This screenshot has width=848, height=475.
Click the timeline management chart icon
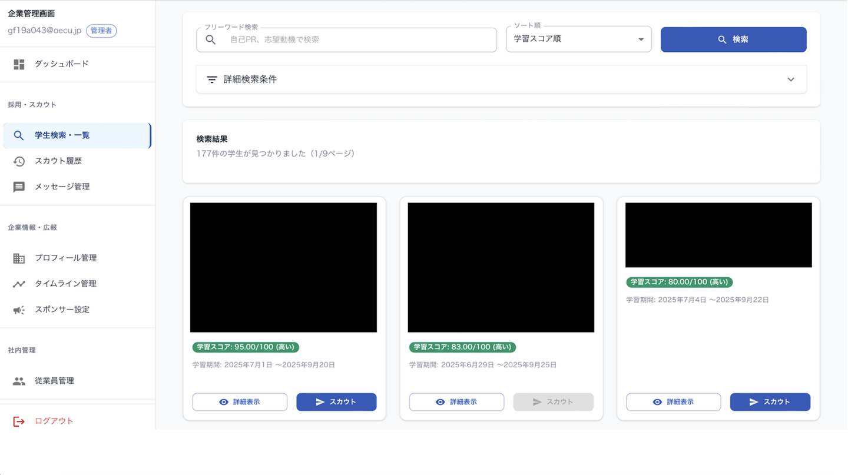(x=19, y=284)
